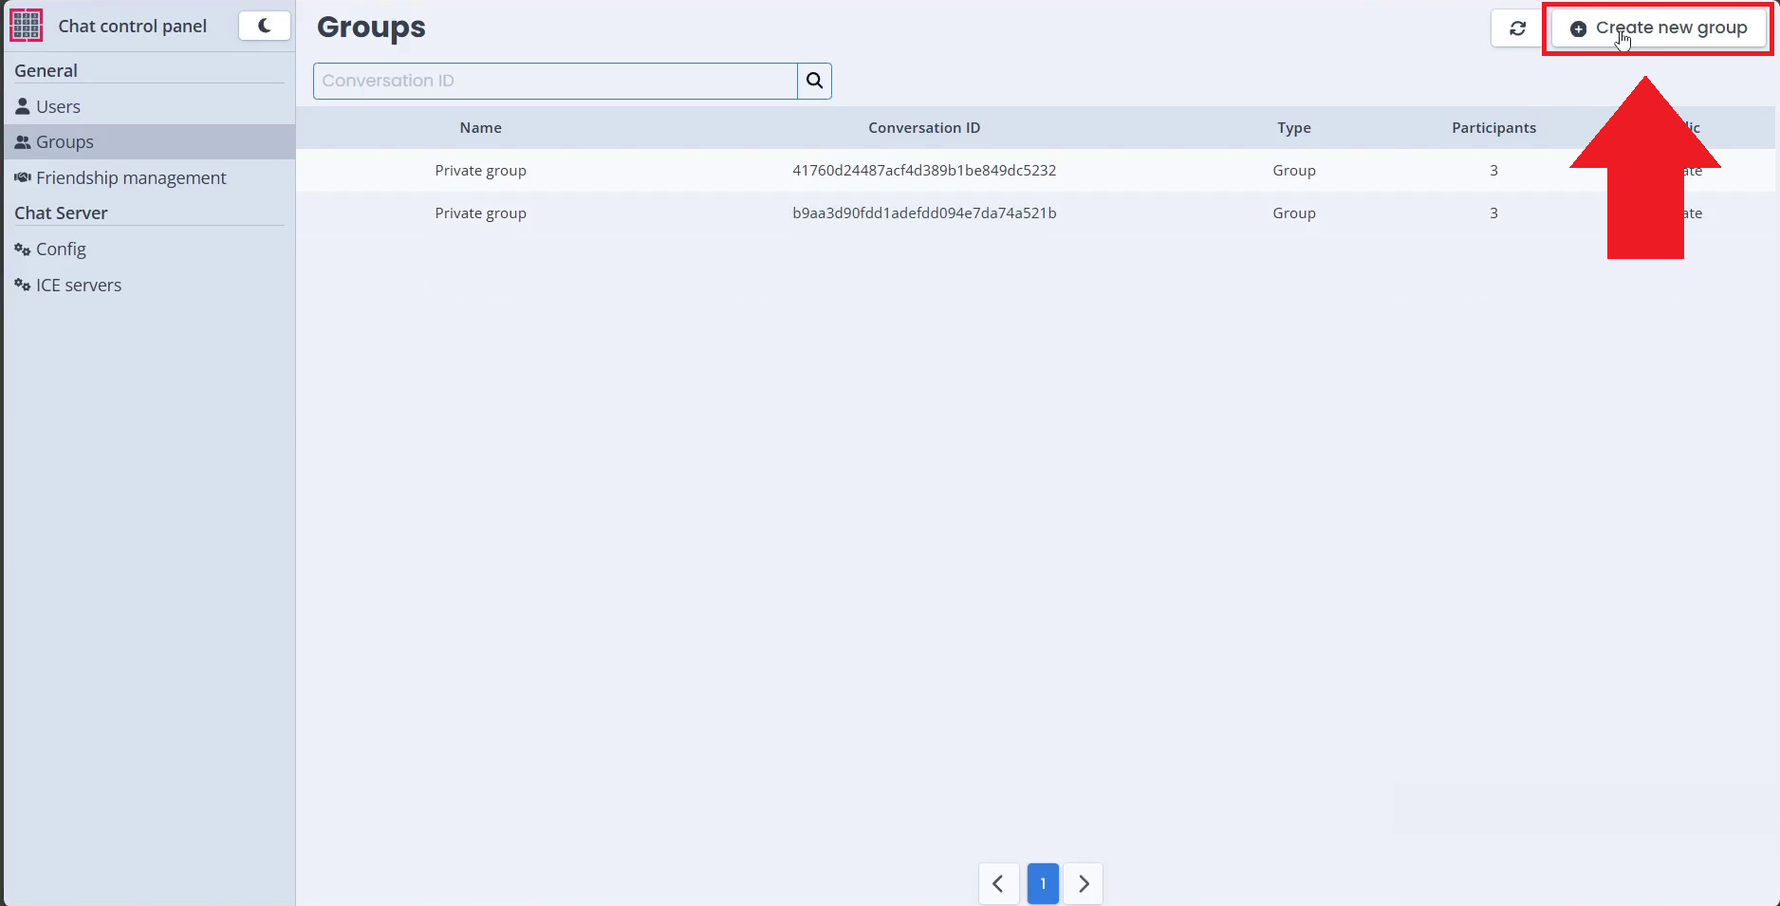This screenshot has width=1780, height=906.
Task: Click the Conversation ID column header
Action: pyautogui.click(x=923, y=128)
